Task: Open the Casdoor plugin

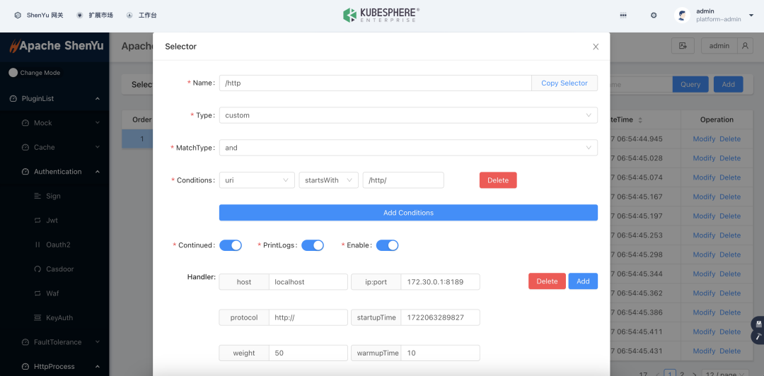Action: tap(60, 269)
